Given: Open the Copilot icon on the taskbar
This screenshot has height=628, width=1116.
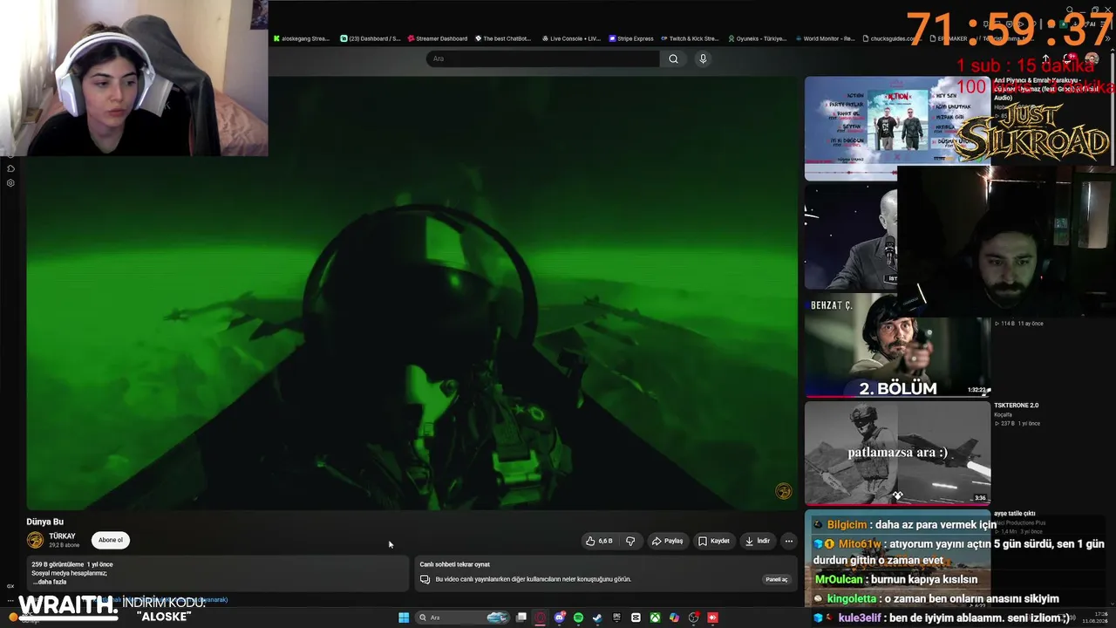Looking at the screenshot, I should click(674, 618).
